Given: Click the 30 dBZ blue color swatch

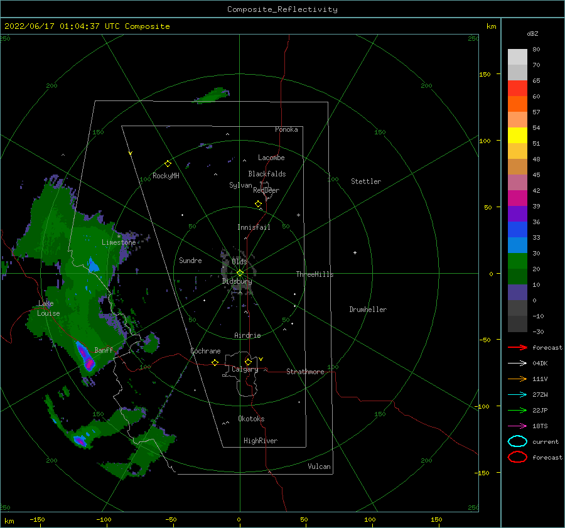Looking at the screenshot, I should 517,245.
